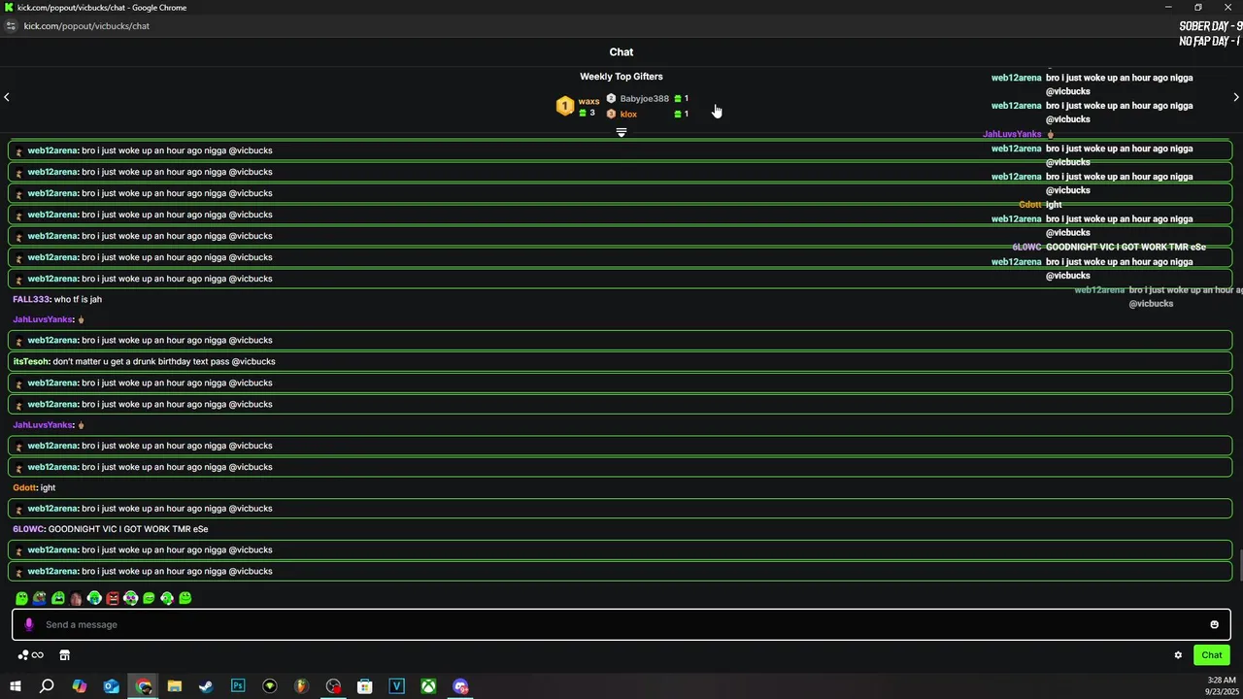Launch Copilot from the taskbar
Image resolution: width=1243 pixels, height=699 pixels.
click(x=80, y=686)
